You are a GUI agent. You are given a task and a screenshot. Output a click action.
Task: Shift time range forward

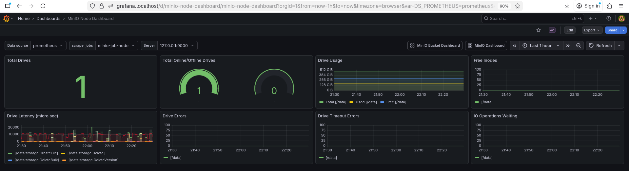(x=568, y=46)
